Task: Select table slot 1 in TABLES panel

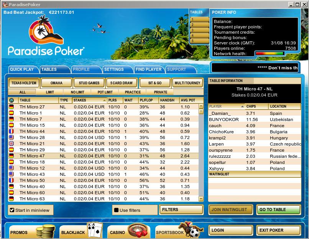Action: 199,19
